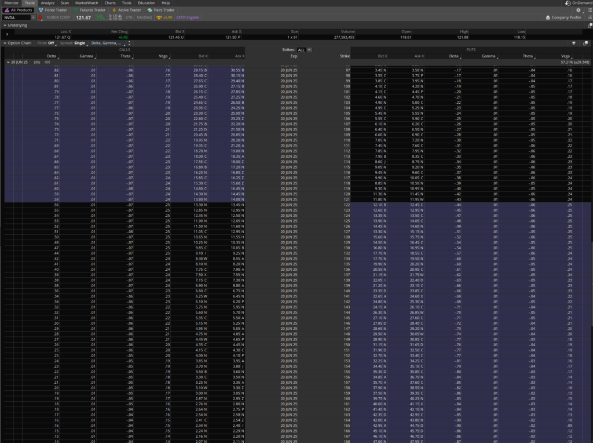Open the Spread Single dropdown
Viewport: 593px width, 443px height.
[80, 43]
